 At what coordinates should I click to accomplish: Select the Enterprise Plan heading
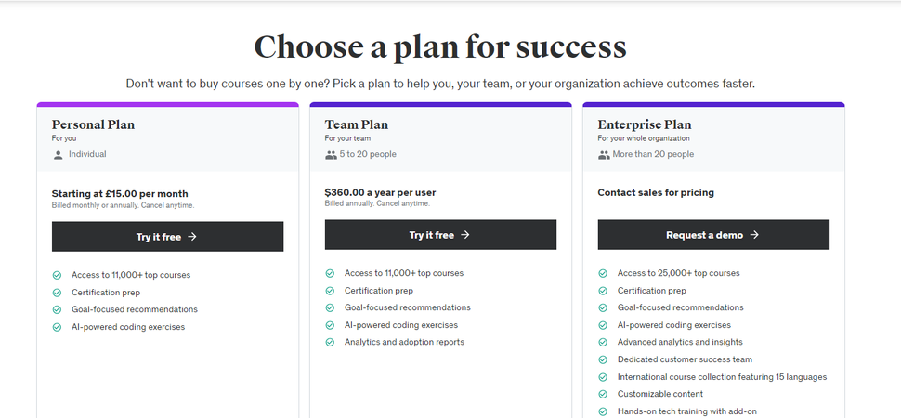pos(645,124)
